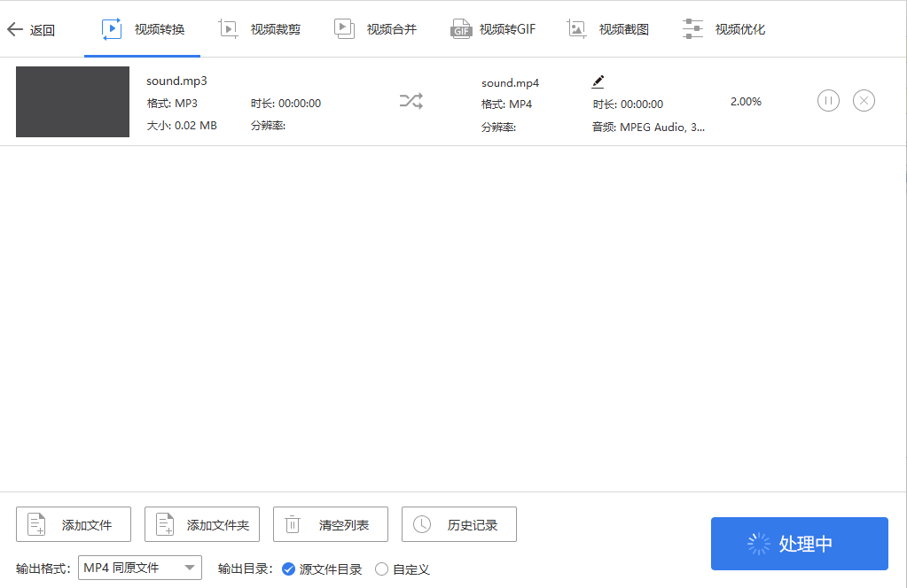The width and height of the screenshot is (907, 588).
Task: Edit output name with pencil icon
Action: (598, 82)
